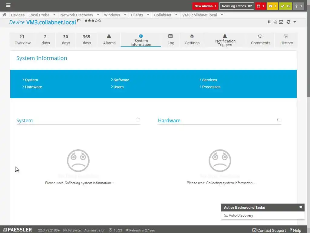
Task: Open the Comments tab
Action: [260, 40]
